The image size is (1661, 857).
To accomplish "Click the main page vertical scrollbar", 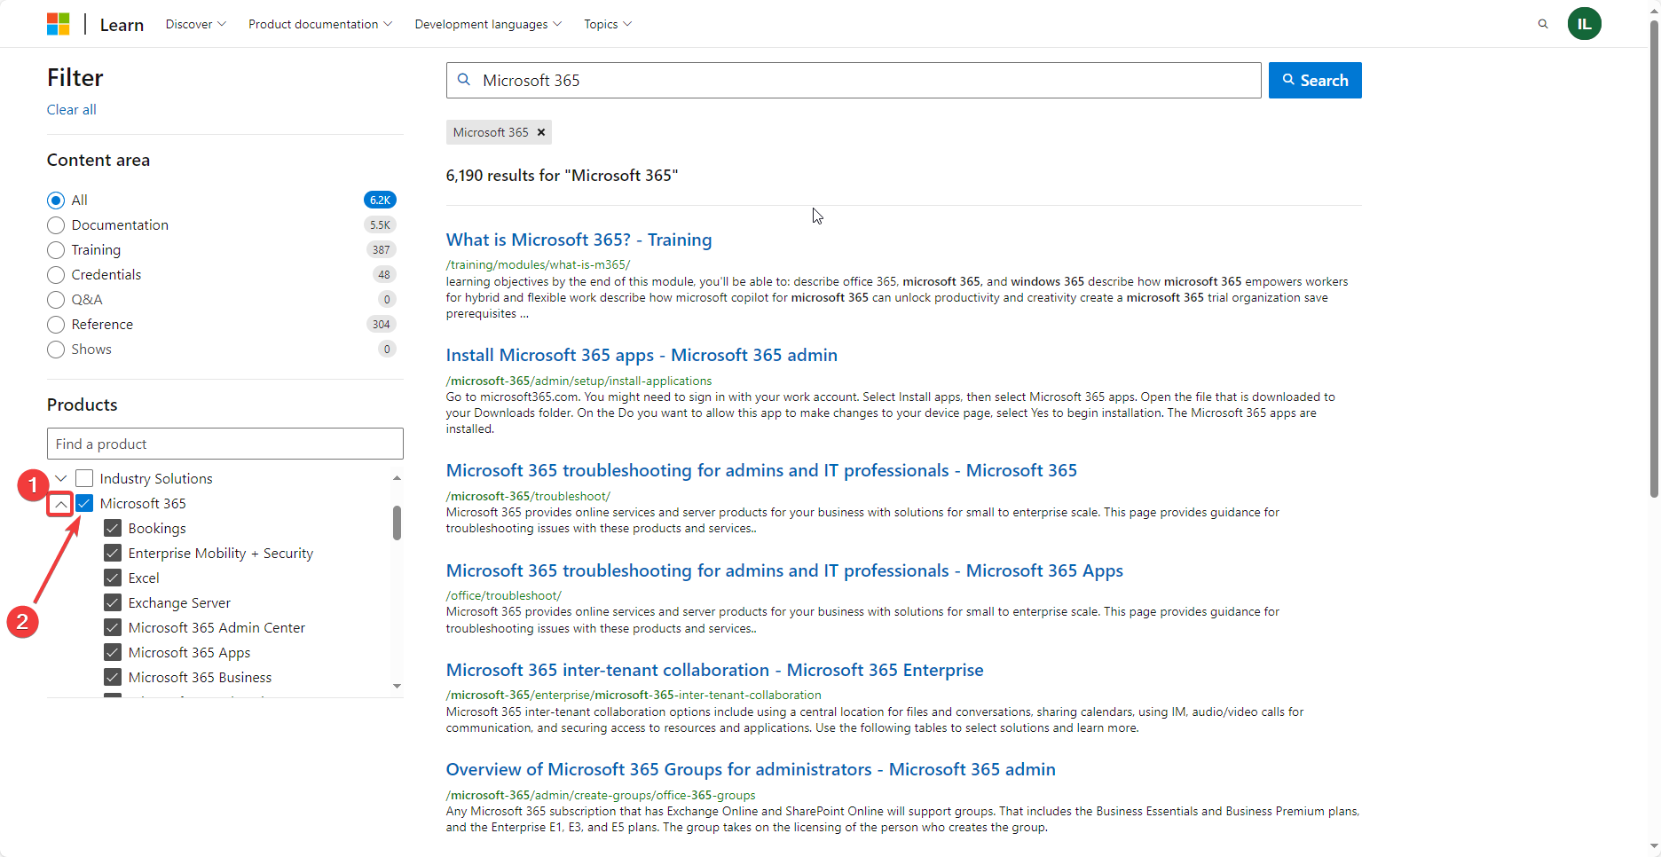I will coord(1654,257).
